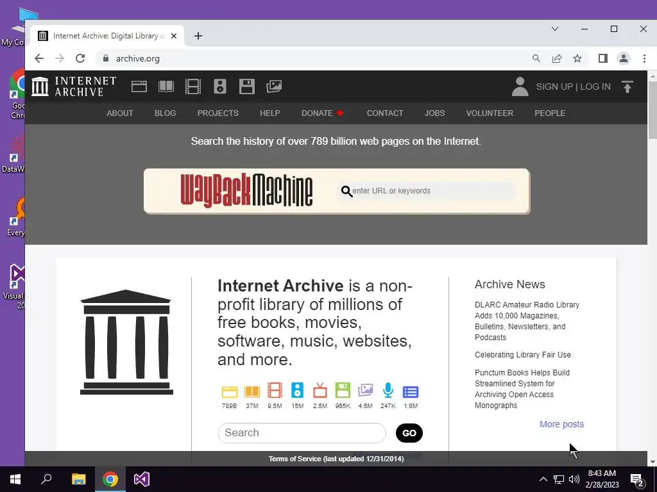Open Visual Studio from the taskbar
The image size is (657, 492).
coord(142,479)
